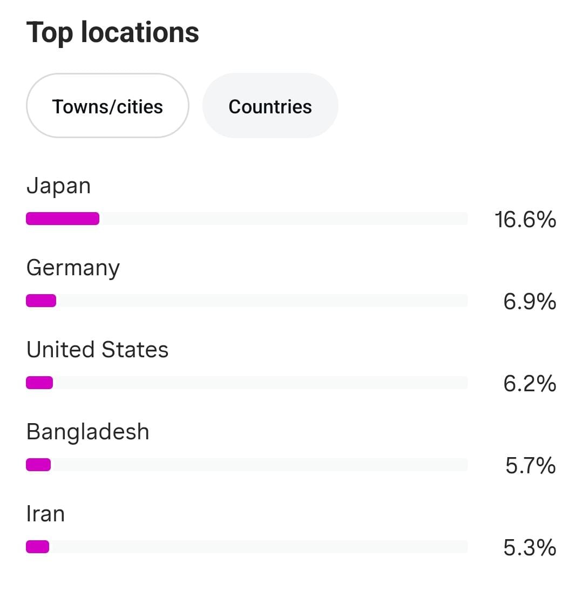Image resolution: width=583 pixels, height=605 pixels.
Task: Choose the United States label
Action: pyautogui.click(x=97, y=350)
